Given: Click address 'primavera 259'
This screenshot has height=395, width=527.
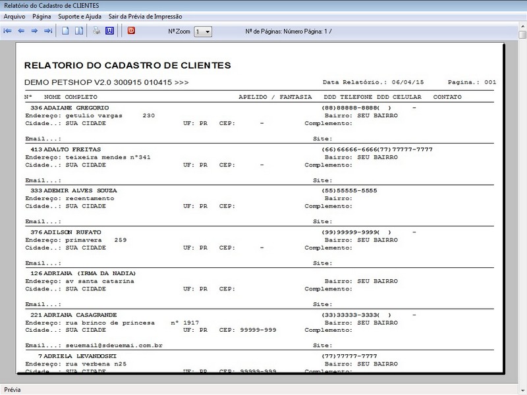Looking at the screenshot, I should (x=96, y=240).
